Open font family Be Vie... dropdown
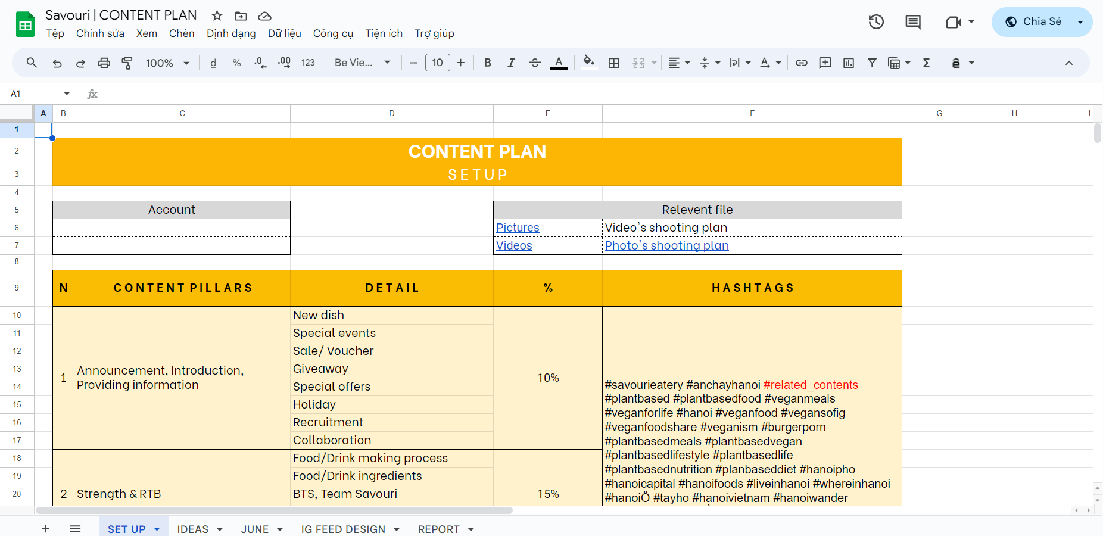Viewport: 1103px width, 536px height. click(362, 63)
